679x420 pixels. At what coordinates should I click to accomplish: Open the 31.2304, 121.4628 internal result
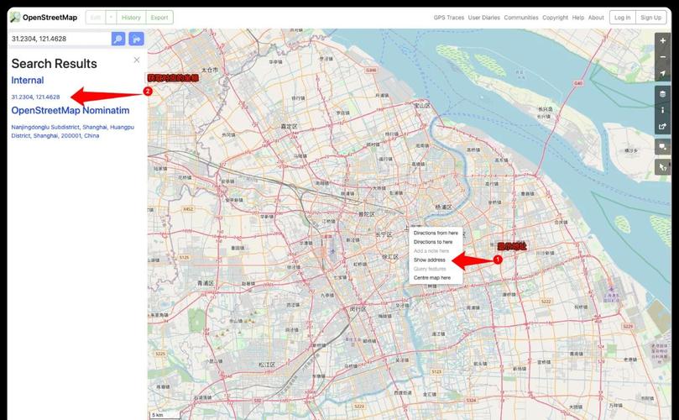(35, 97)
